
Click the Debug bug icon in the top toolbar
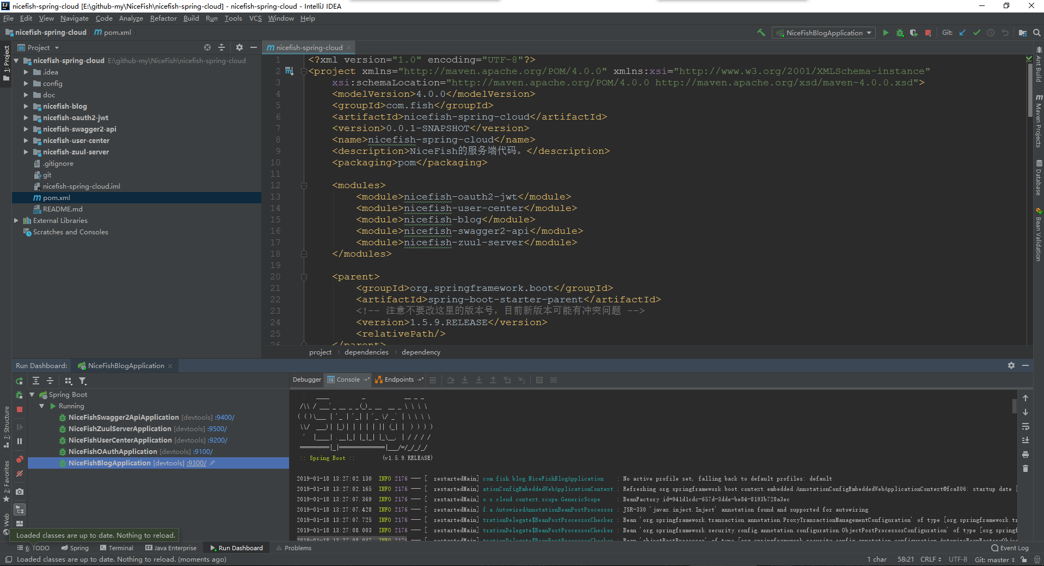click(900, 33)
